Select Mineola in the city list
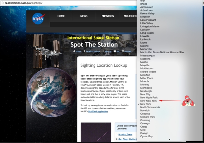 coord(145,81)
